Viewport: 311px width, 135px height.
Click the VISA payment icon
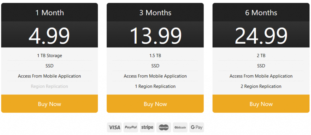[114, 127]
